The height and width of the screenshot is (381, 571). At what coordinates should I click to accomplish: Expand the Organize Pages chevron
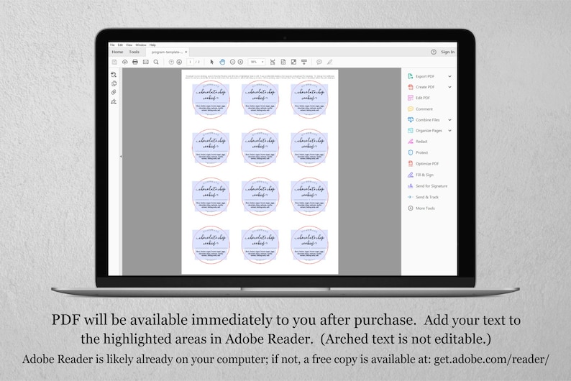click(x=449, y=131)
